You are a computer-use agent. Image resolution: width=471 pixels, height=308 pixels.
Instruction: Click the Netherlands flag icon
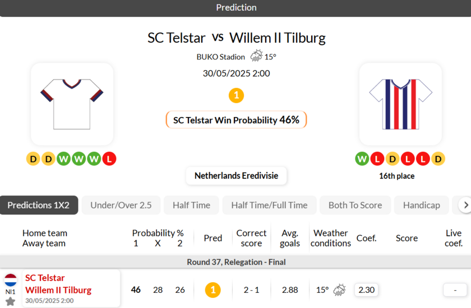click(x=10, y=279)
